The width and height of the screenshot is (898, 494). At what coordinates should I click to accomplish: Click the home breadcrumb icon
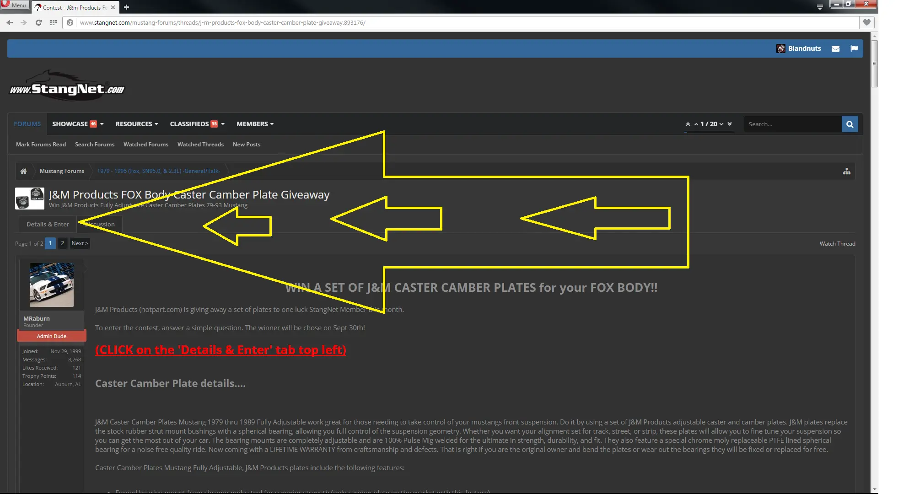[23, 171]
